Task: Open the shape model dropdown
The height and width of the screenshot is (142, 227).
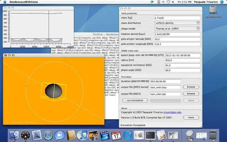Action: tap(177, 28)
